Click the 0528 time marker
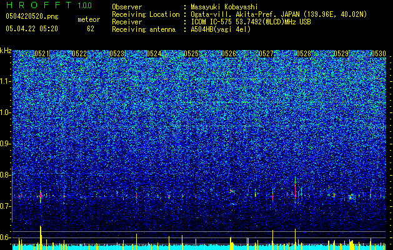 pos(304,54)
